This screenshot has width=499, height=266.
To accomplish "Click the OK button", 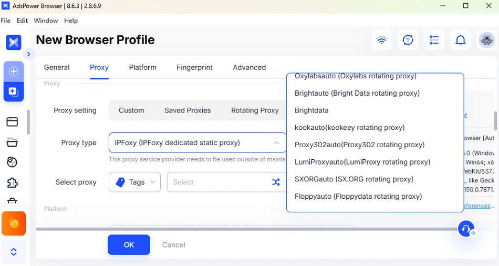I will (129, 244).
